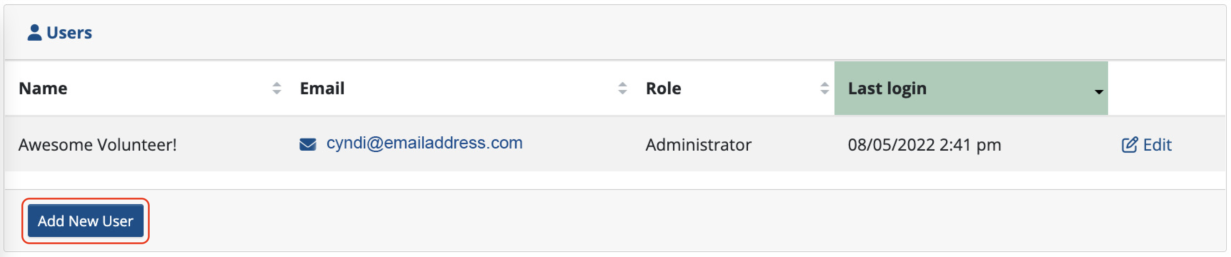Click the Role column header text

click(663, 89)
